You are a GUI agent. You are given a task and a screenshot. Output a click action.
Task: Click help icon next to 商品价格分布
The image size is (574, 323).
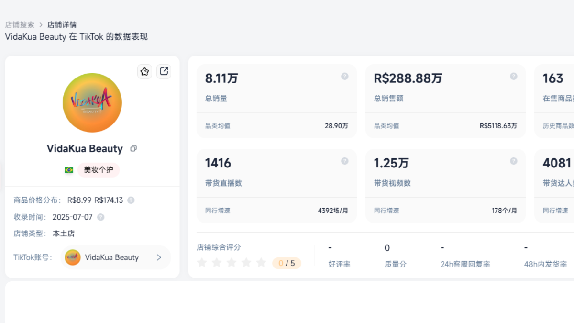(131, 200)
